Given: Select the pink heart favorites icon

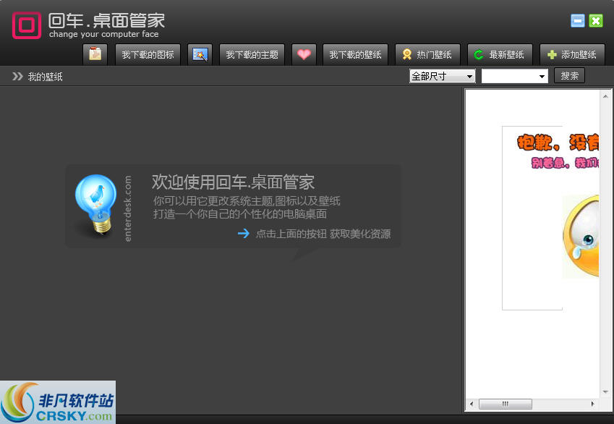Looking at the screenshot, I should point(304,54).
